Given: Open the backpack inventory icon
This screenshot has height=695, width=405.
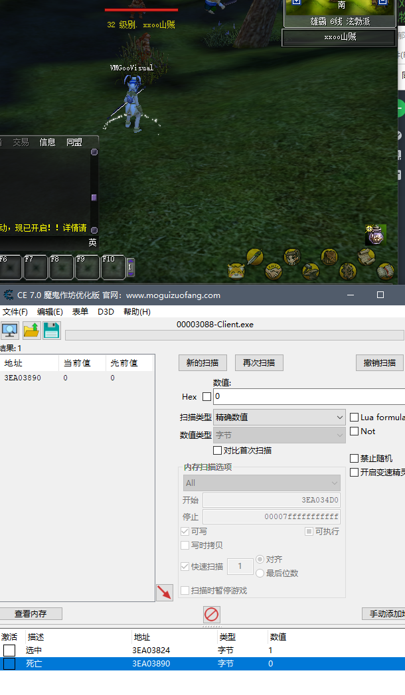Looking at the screenshot, I should pyautogui.click(x=329, y=257).
